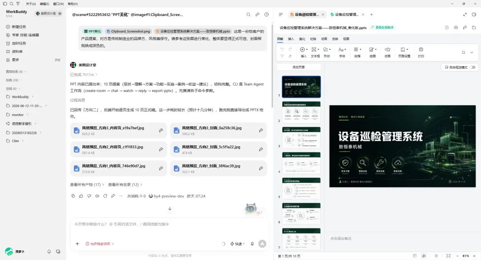Open conversation history clock icon
The width and height of the screenshot is (481, 260).
(x=267, y=14)
